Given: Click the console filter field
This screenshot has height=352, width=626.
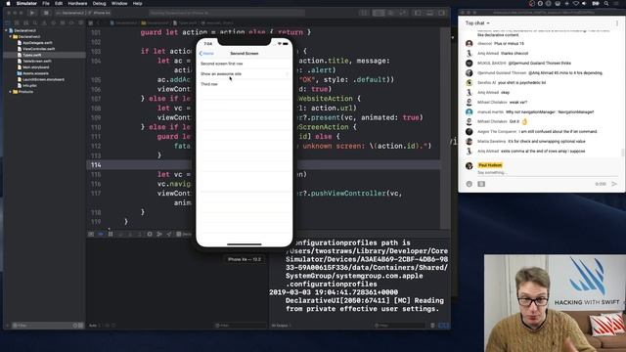Looking at the screenshot, I should pyautogui.click(x=399, y=326).
